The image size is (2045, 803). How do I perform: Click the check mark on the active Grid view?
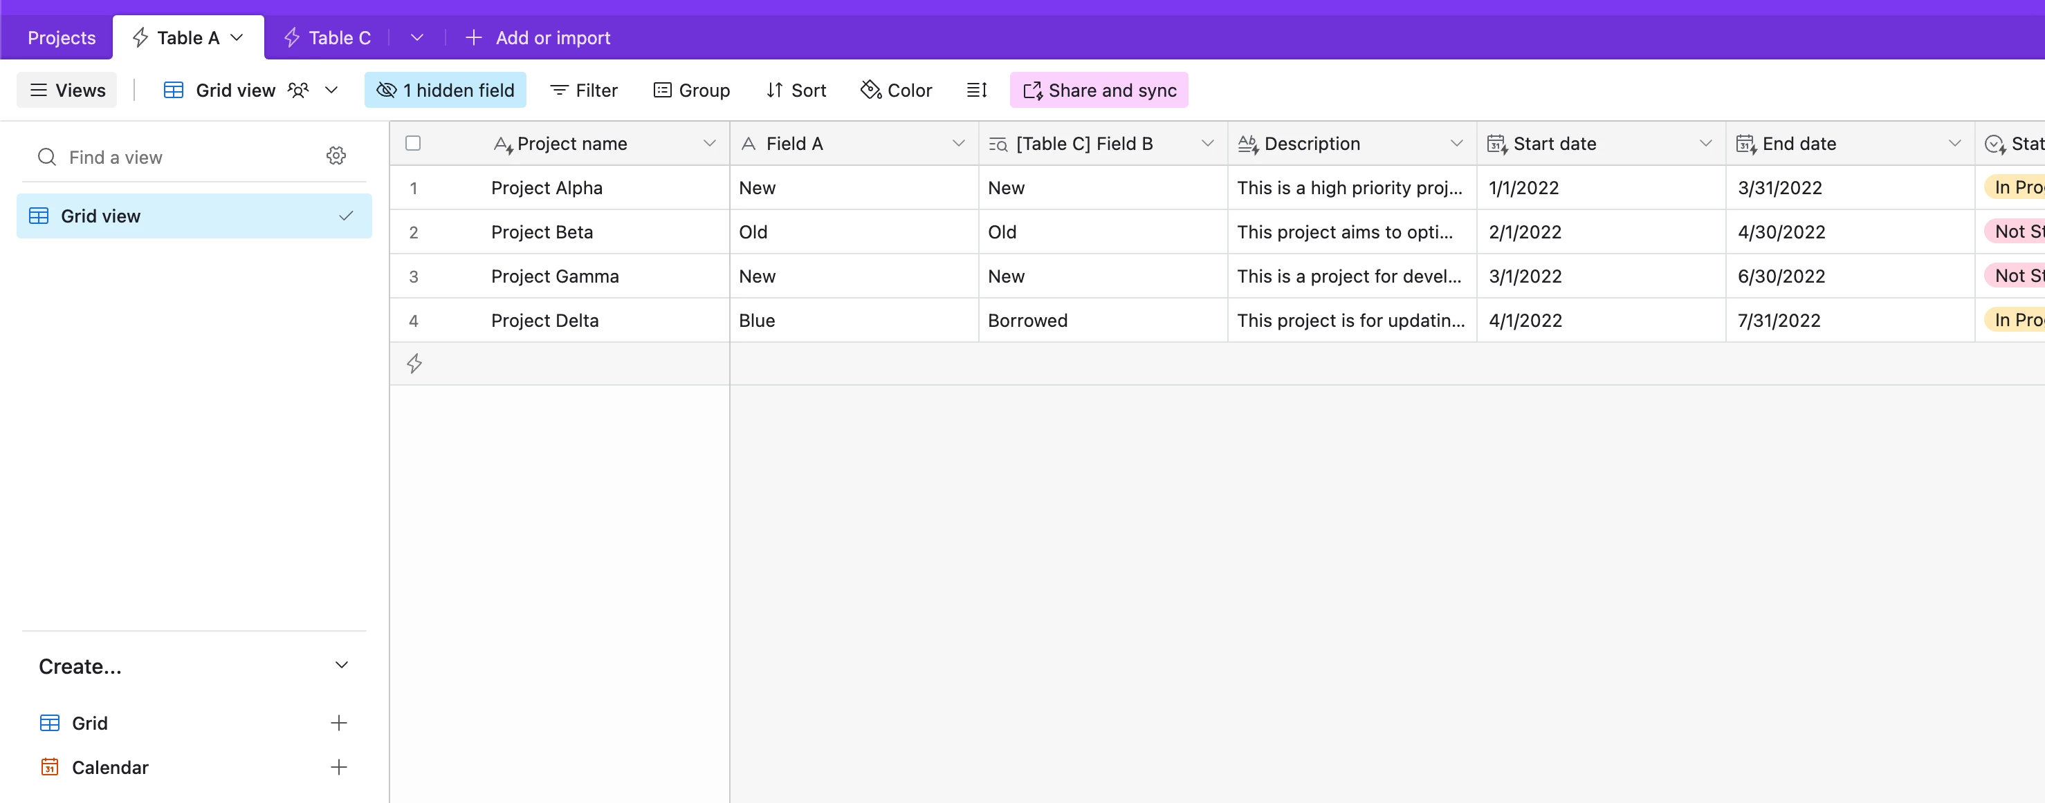(346, 216)
